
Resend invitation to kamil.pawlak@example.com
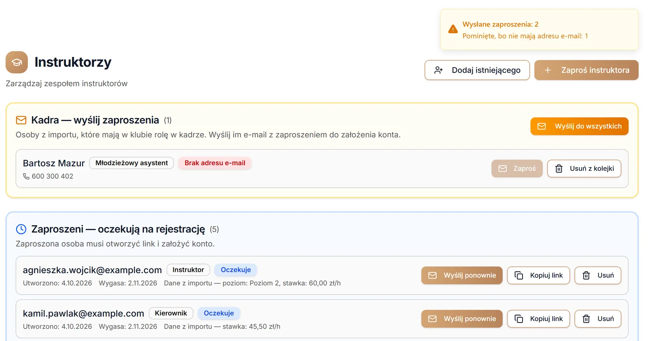pyautogui.click(x=462, y=319)
